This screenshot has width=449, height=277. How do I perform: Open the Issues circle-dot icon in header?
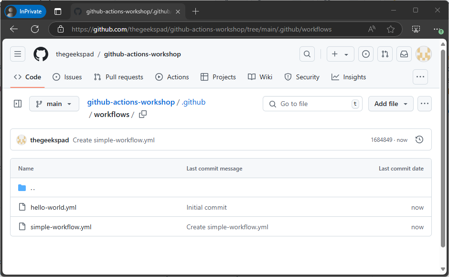366,54
